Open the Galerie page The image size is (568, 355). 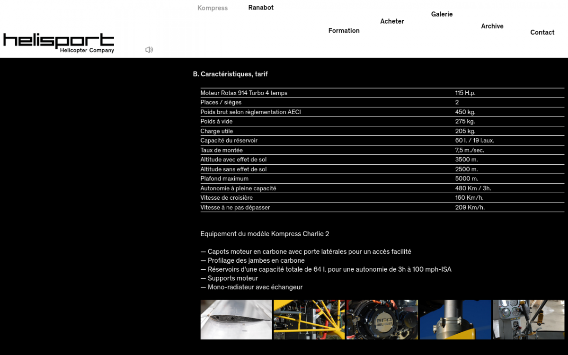click(442, 14)
